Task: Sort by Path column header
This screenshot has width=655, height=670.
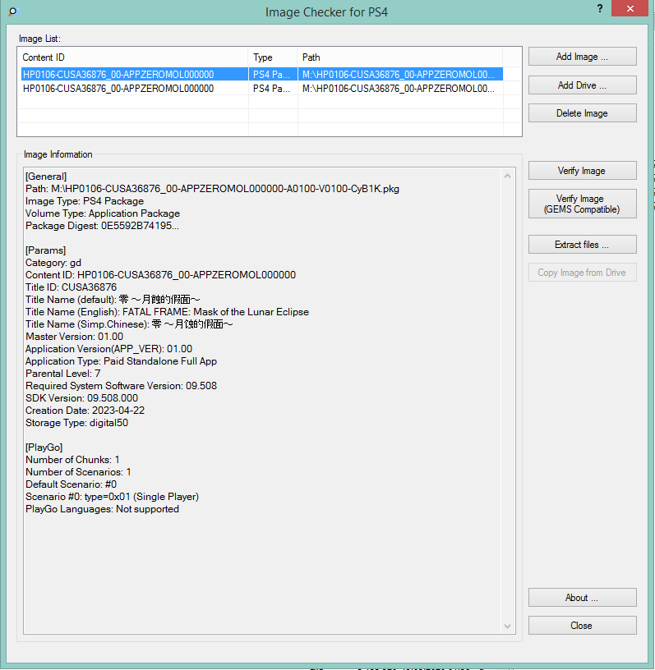Action: tap(400, 57)
